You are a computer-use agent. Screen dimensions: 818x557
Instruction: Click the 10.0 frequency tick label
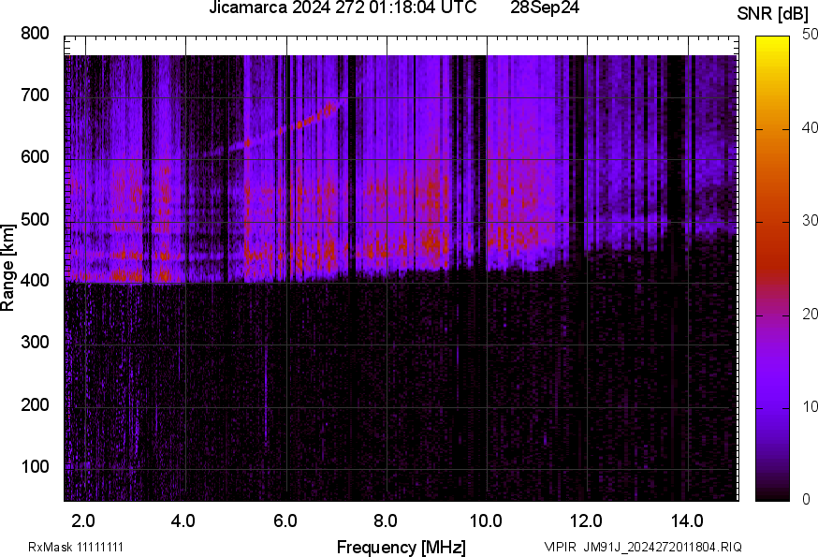[x=485, y=520]
